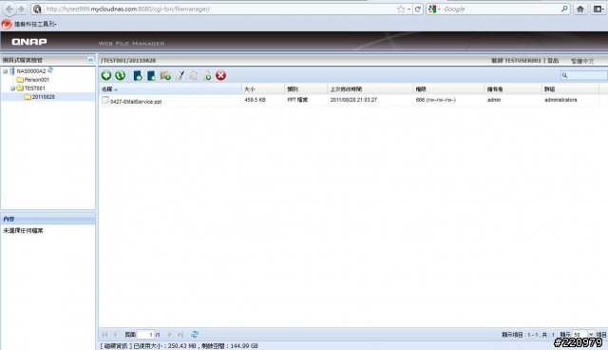Collapse the NAS0000A2 tree node
Image resolution: width=608 pixels, height=350 pixels.
[5, 71]
